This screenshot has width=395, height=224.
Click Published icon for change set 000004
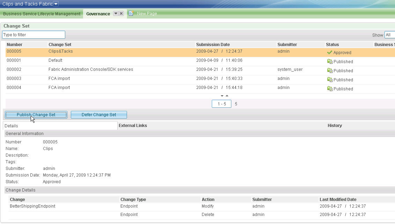pos(329,89)
